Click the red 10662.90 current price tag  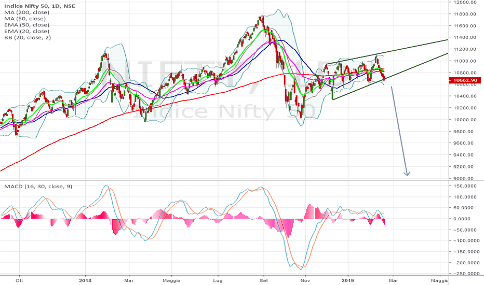tap(465, 80)
